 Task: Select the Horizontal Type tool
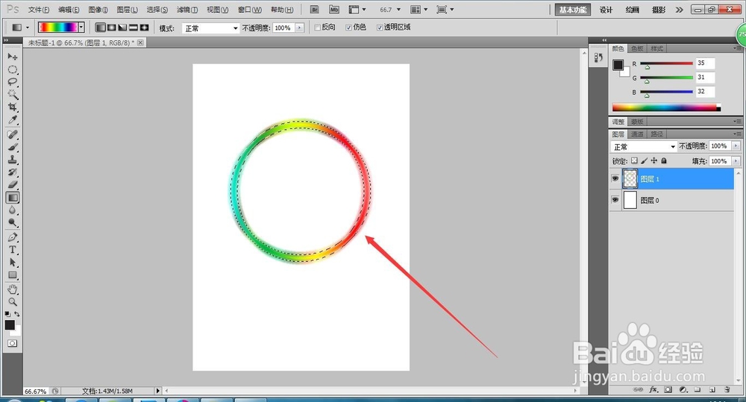(x=13, y=249)
